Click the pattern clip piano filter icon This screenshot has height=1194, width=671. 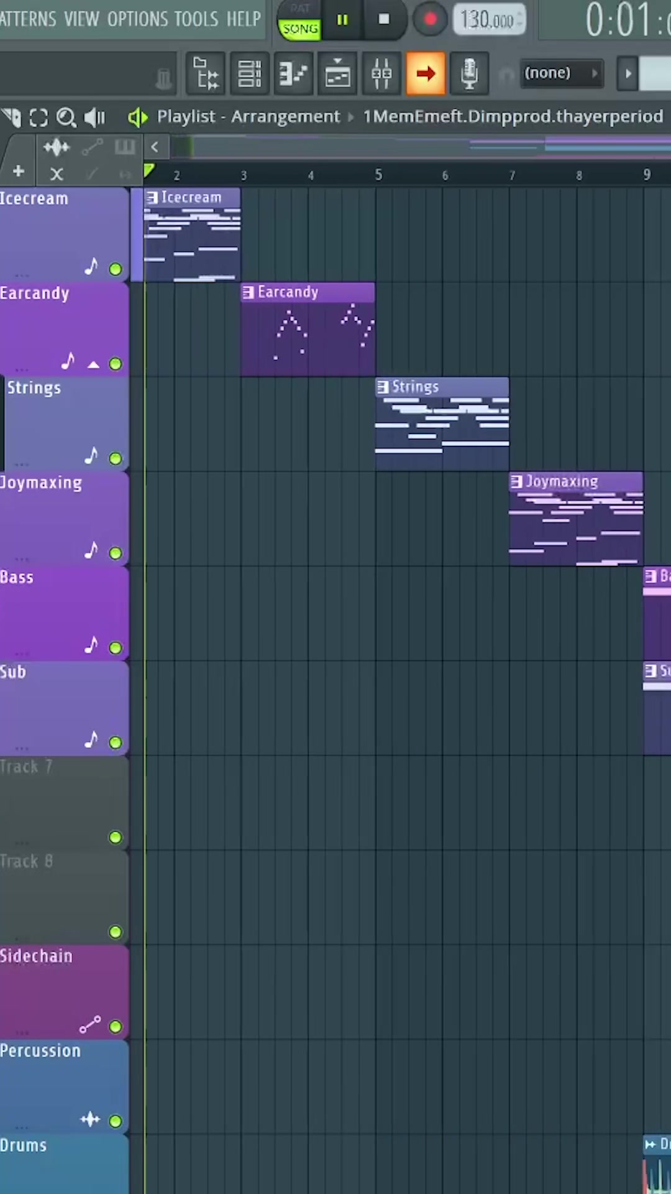[x=125, y=147]
